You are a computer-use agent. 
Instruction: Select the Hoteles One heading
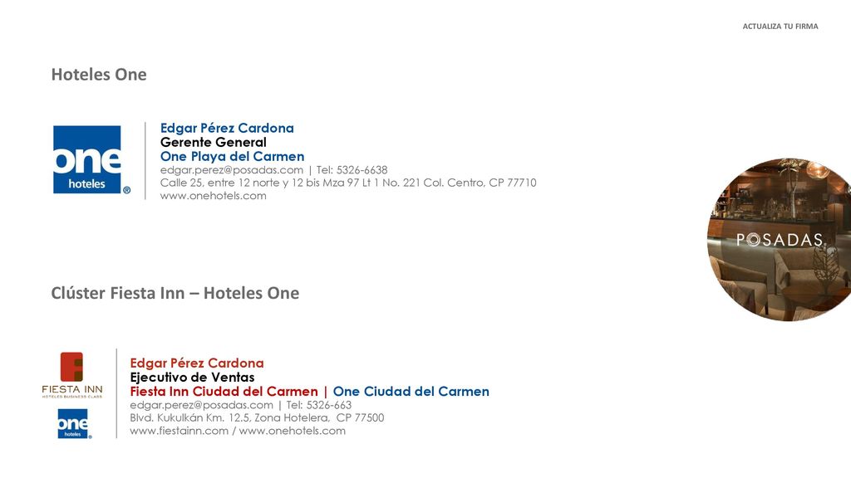point(99,74)
